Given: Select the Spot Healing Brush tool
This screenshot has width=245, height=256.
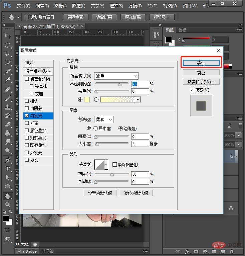Looking at the screenshot, I should [x=7, y=89].
